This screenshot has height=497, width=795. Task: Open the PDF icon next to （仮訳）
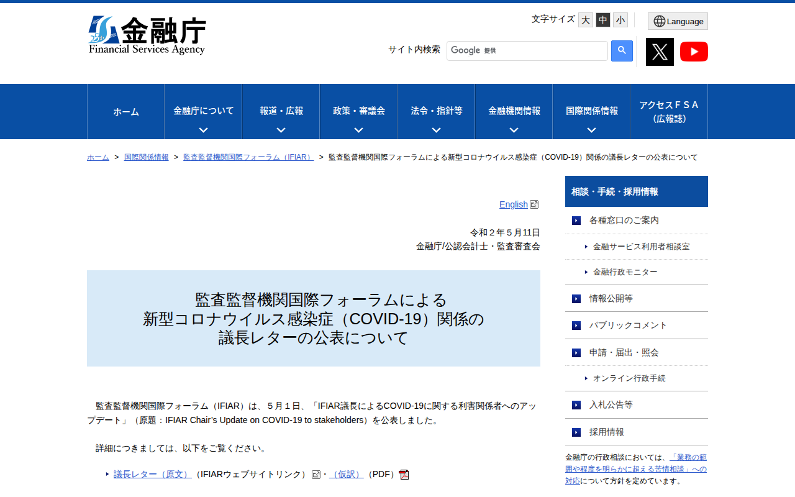point(404,474)
